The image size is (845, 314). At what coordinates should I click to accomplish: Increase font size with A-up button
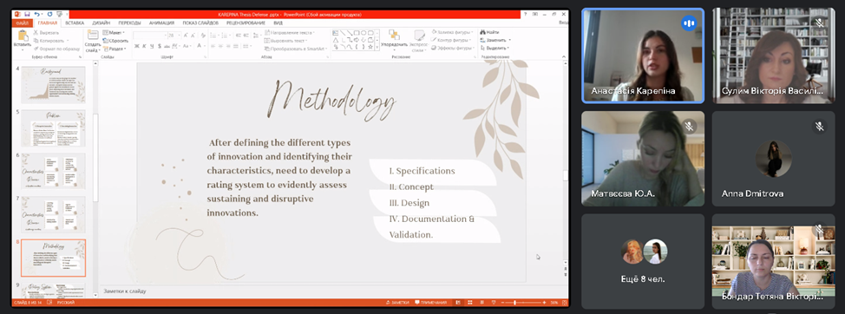pyautogui.click(x=186, y=36)
